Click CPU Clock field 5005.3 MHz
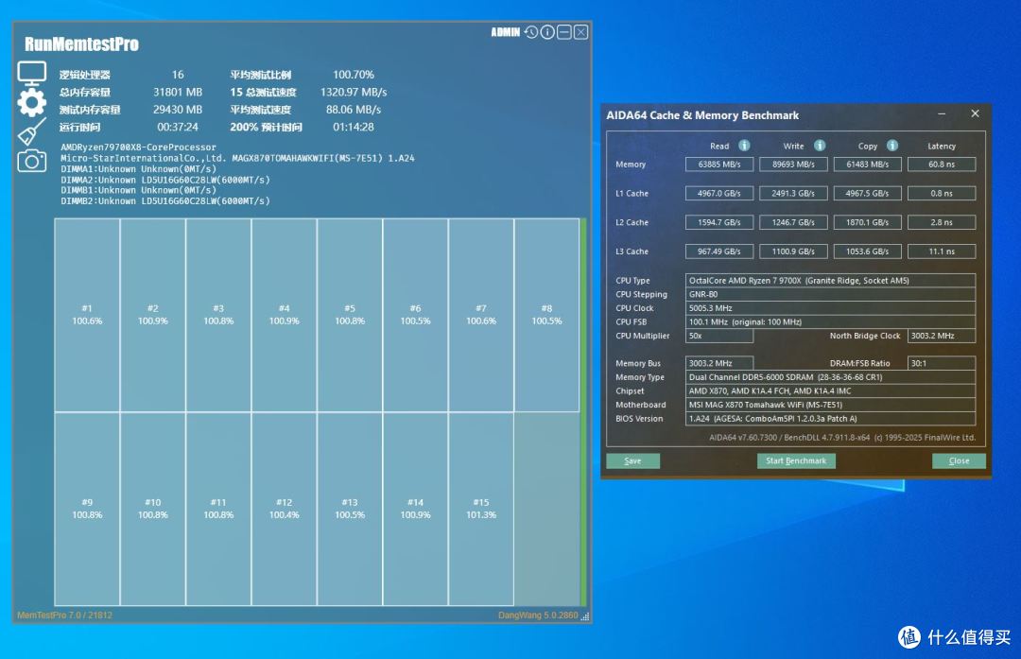Viewport: 1021px width, 659px height. pos(830,308)
